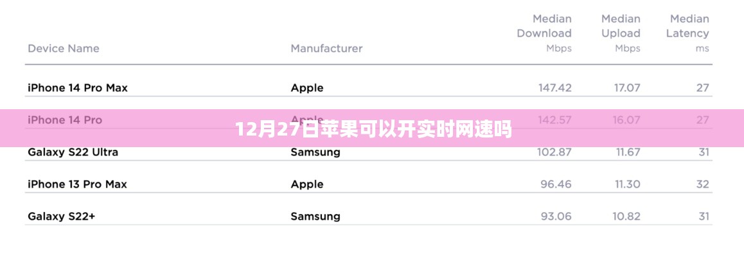
Task: Click the iPhone 13 Pro Max device name
Action: [78, 184]
